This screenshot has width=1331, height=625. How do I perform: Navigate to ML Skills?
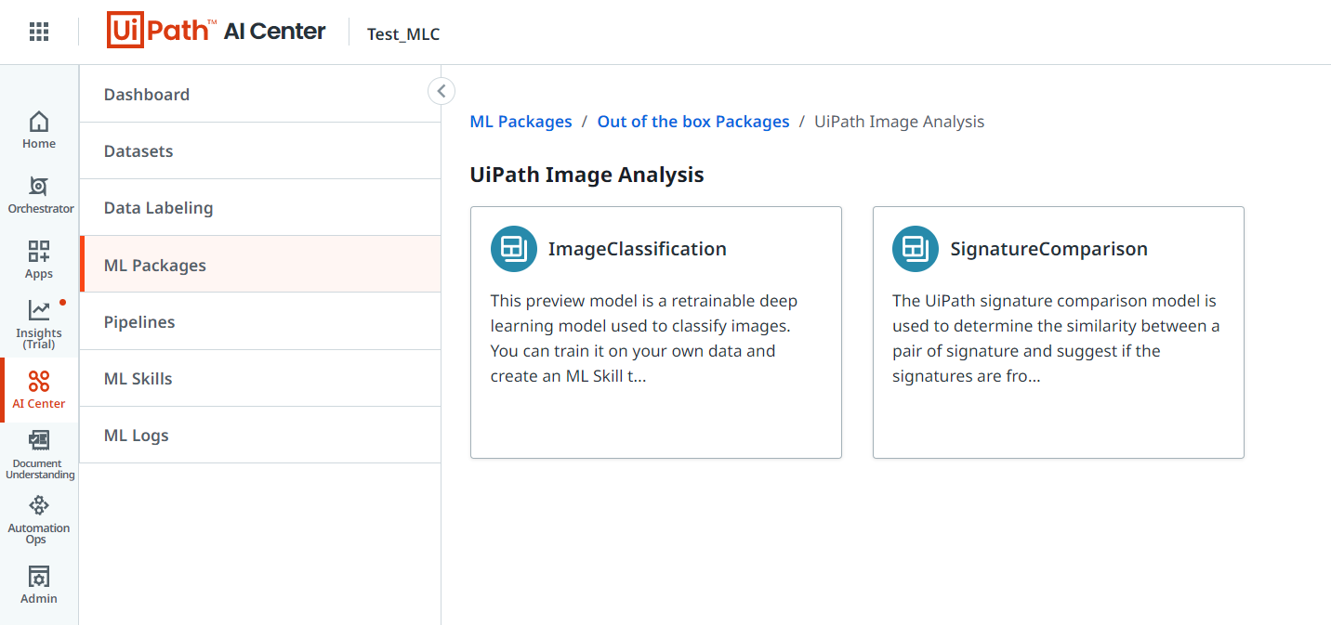[138, 379]
